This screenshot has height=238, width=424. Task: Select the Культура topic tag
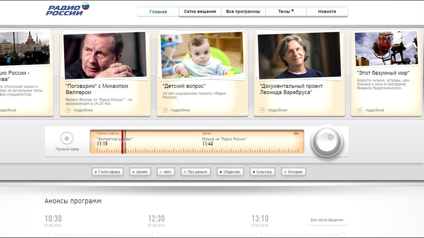click(x=262, y=172)
